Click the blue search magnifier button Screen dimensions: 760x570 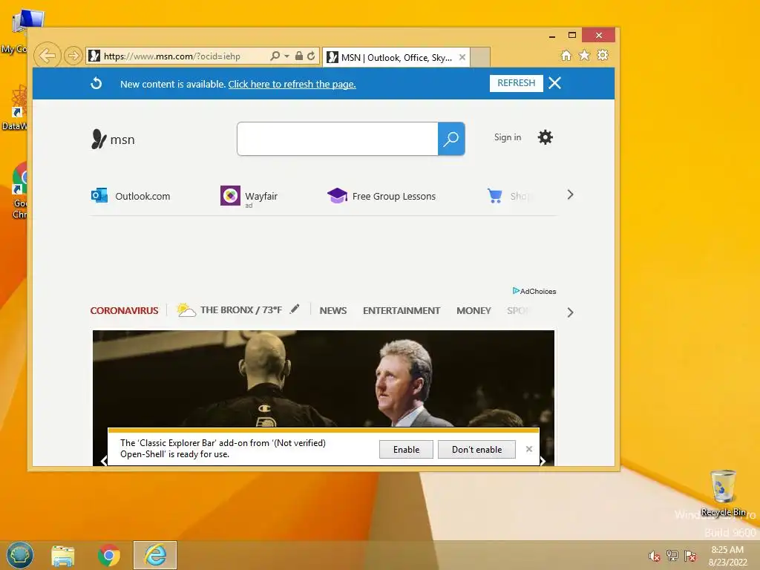[451, 139]
